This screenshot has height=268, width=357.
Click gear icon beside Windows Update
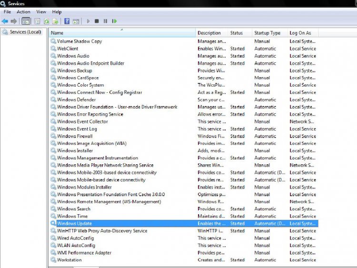pos(53,223)
